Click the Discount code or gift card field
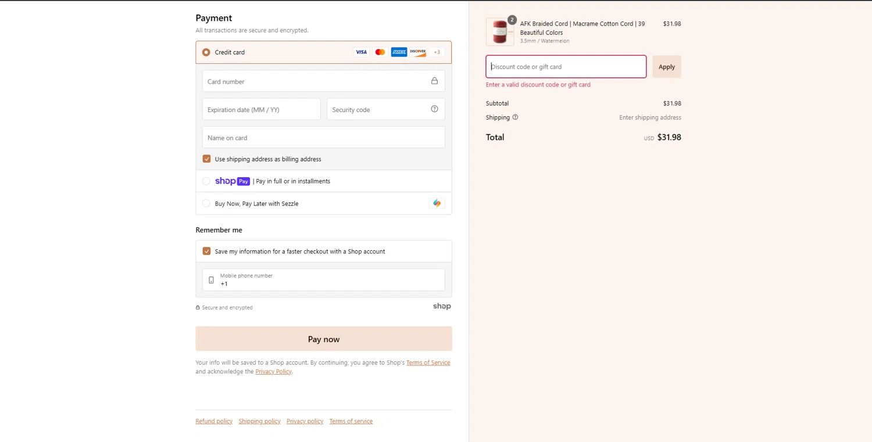This screenshot has height=442, width=872. (x=566, y=67)
